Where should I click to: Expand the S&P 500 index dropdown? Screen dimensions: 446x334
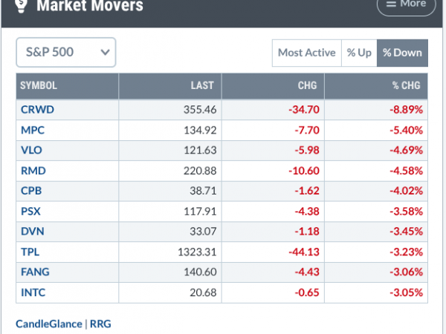[66, 52]
